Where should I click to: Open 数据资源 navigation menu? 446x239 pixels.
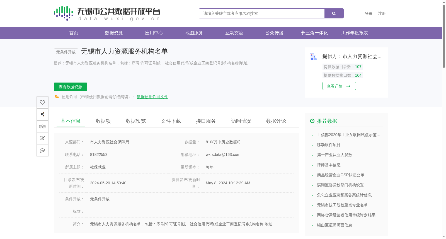click(x=114, y=33)
